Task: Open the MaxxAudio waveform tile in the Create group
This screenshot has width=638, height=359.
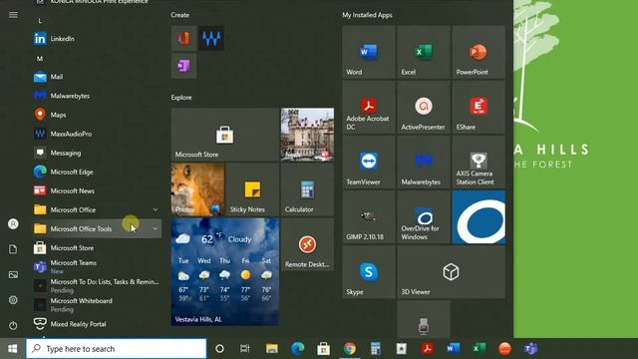Action: tap(211, 38)
